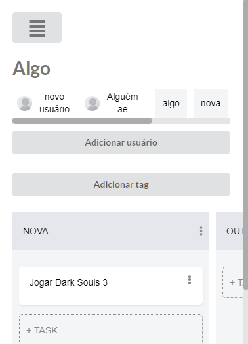The height and width of the screenshot is (344, 248).
Task: Click the vertical page scrollbar
Action: pos(245,145)
